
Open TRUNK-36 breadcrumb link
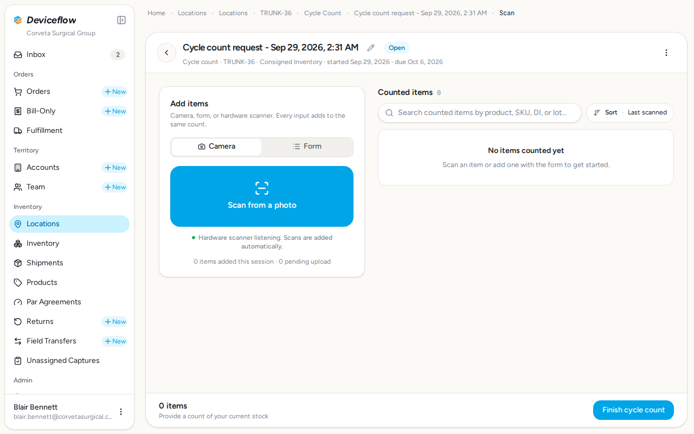coord(276,13)
